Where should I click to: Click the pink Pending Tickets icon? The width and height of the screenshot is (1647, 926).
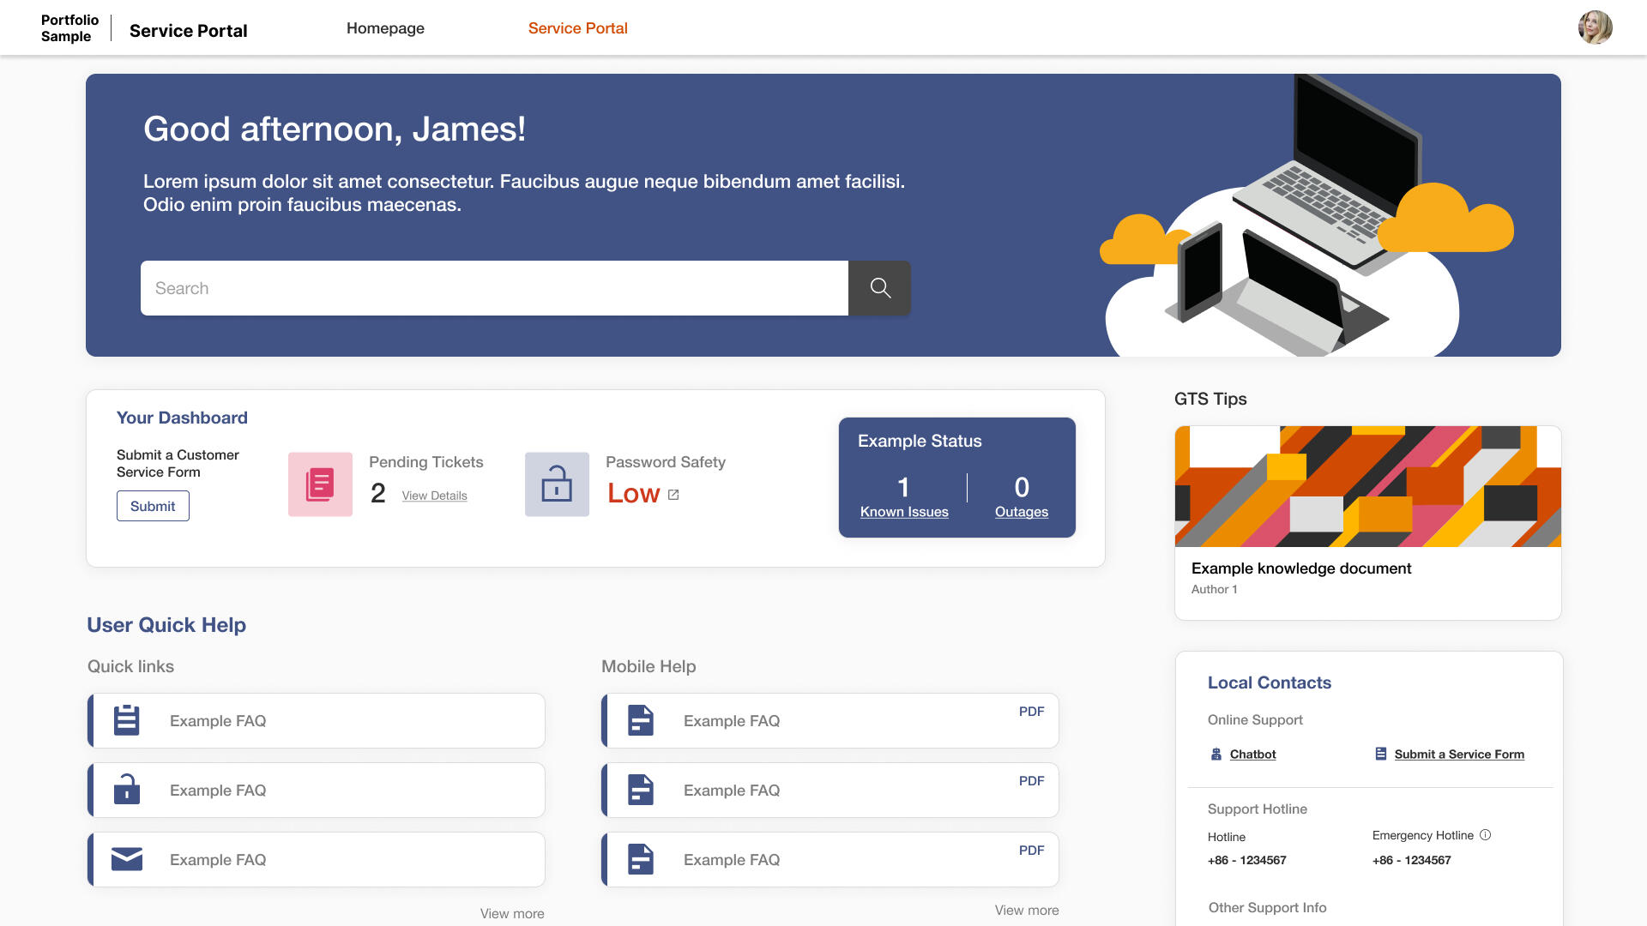click(320, 484)
